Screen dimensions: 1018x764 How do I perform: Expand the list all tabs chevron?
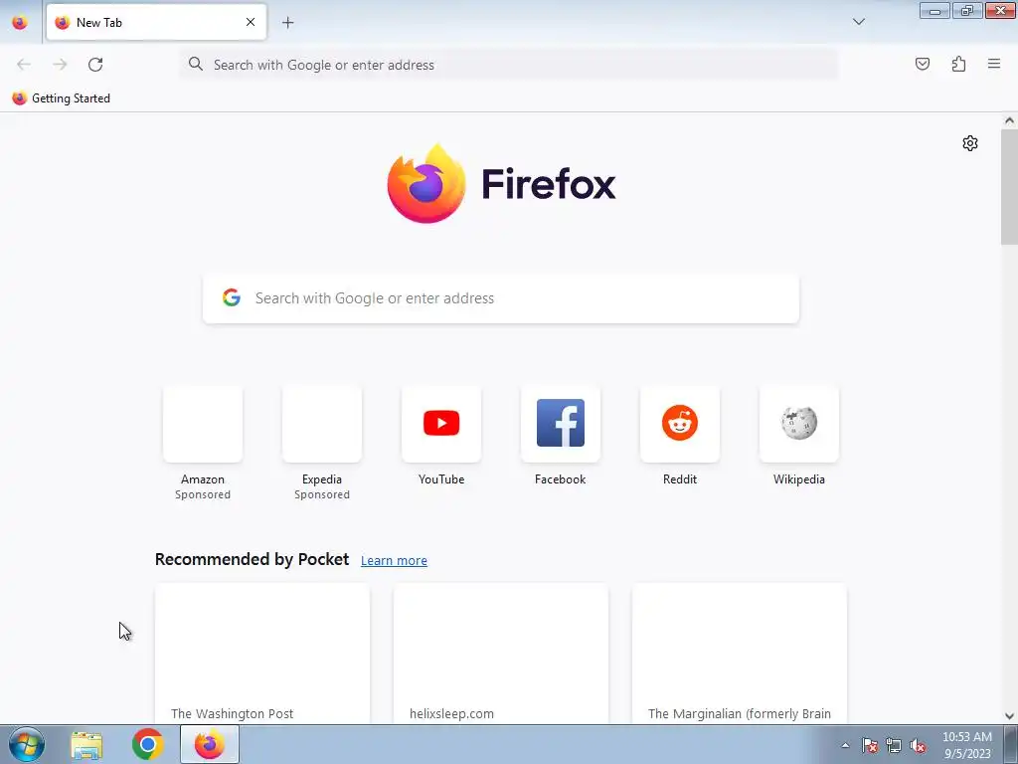coord(858,22)
